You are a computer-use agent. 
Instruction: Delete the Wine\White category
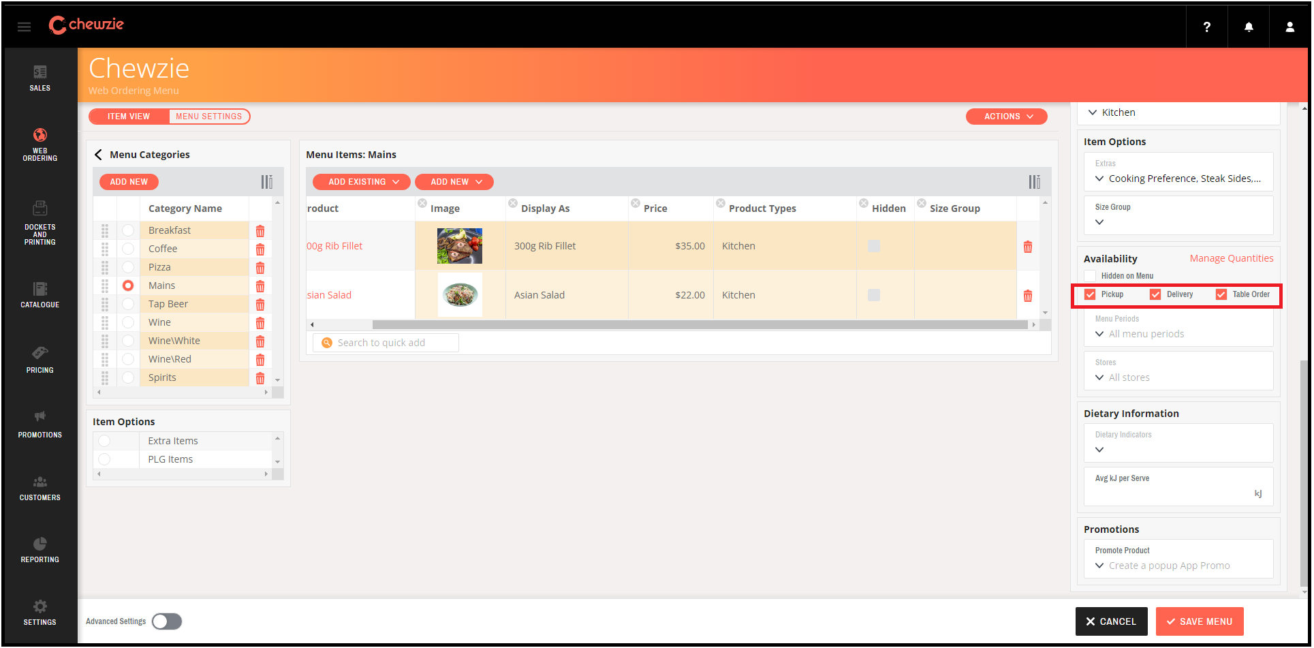point(260,341)
